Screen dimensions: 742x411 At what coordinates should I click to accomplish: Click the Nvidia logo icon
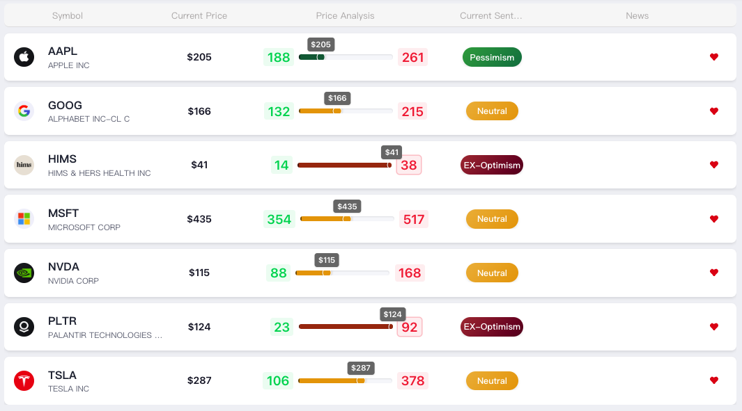(x=24, y=273)
